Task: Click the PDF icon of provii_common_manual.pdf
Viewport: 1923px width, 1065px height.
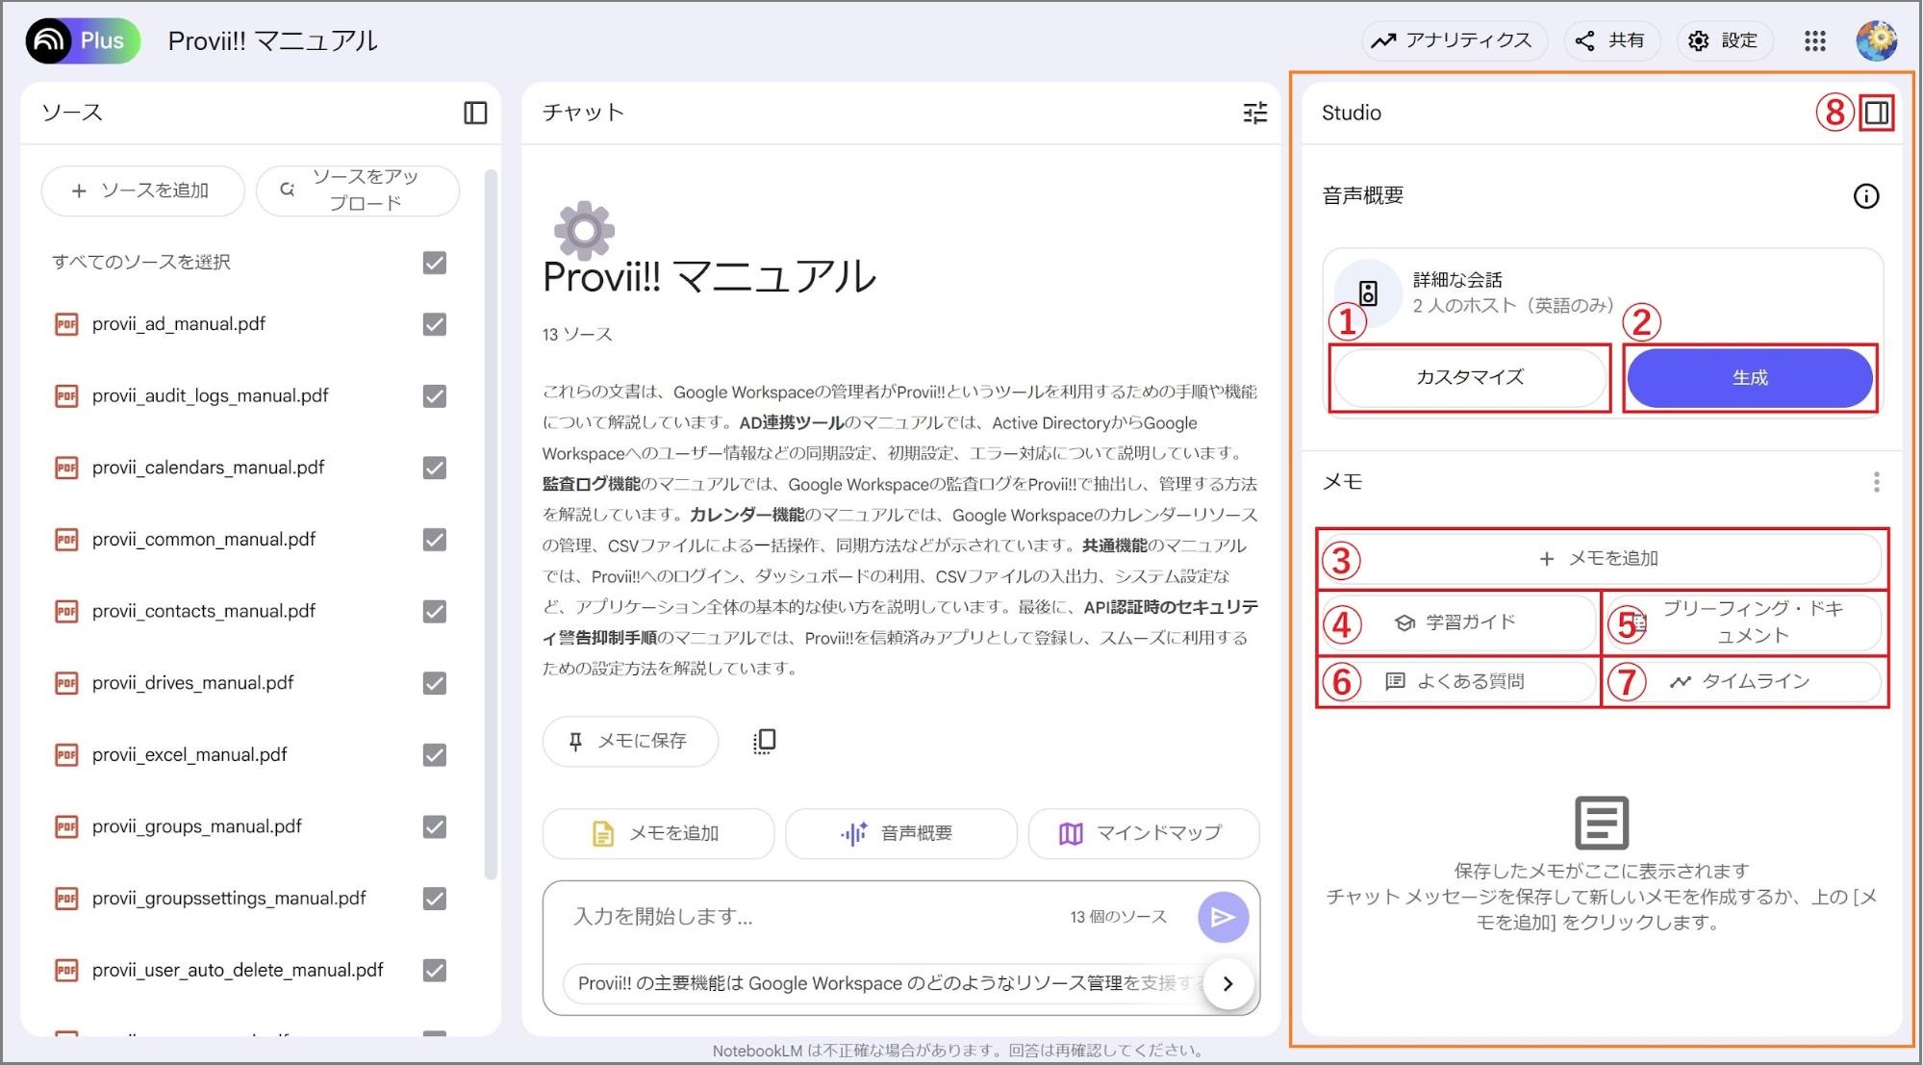Action: (66, 540)
